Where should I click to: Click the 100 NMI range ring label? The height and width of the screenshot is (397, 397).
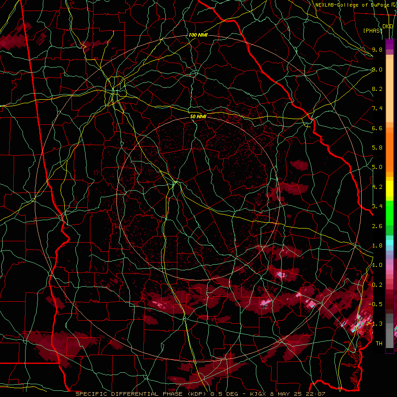tap(198, 35)
